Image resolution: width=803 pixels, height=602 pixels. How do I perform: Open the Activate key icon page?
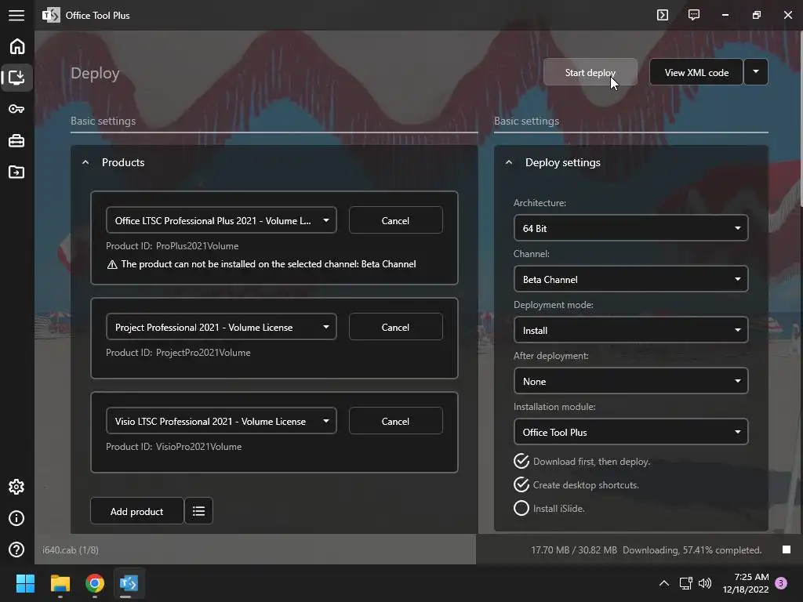[16, 108]
